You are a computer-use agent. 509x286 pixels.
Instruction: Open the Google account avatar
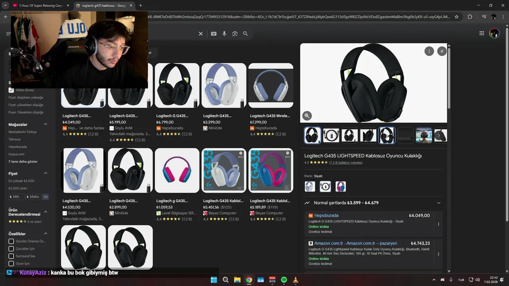coord(494,33)
